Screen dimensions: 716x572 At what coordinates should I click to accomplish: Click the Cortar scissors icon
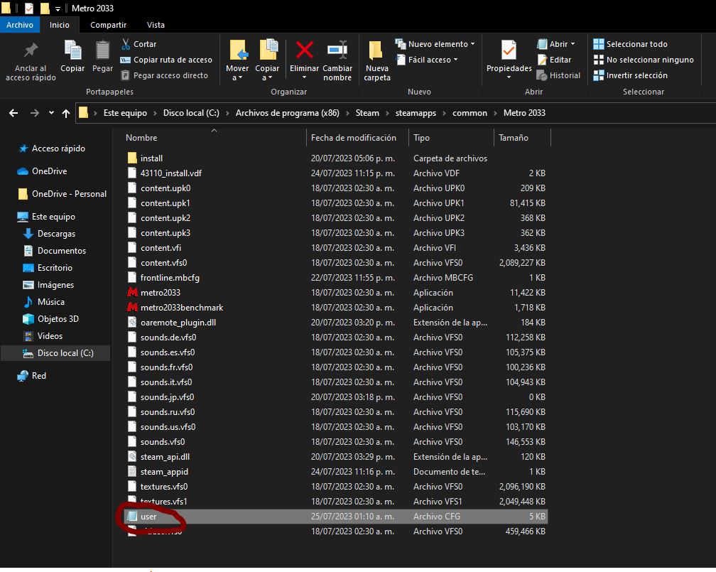pyautogui.click(x=126, y=44)
